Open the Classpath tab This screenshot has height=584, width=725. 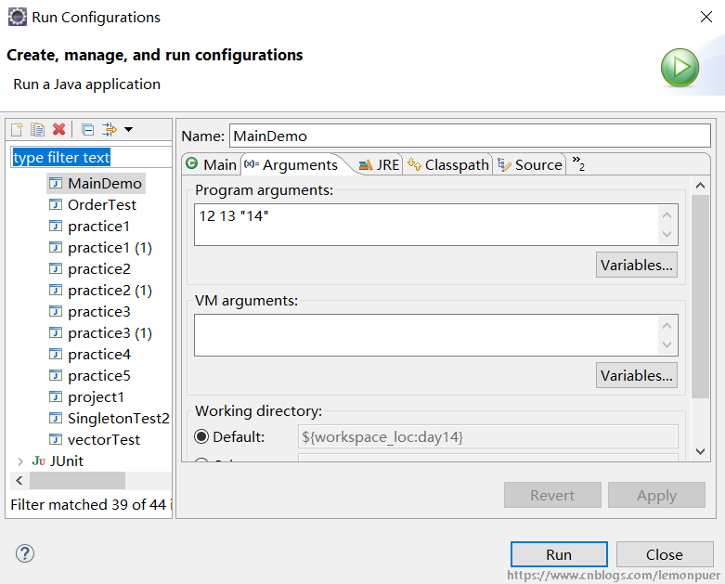447,164
